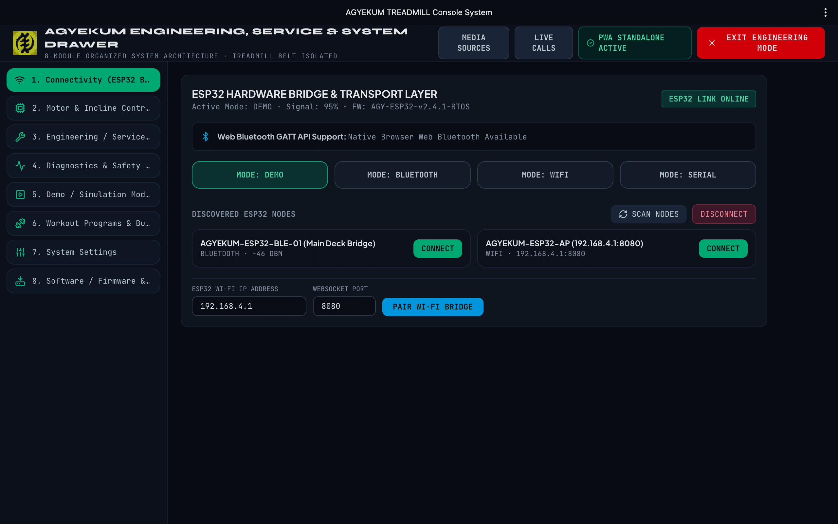The height and width of the screenshot is (524, 838).
Task: Click the wrench icon for Engineering / Service
Action: tap(20, 137)
